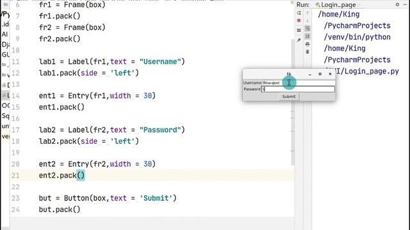Pin the Run tab with the pin icon
Image resolution: width=410 pixels, height=230 pixels.
point(299,40)
